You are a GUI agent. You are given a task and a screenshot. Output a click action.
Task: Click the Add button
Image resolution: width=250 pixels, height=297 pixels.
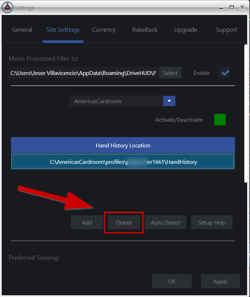(x=87, y=222)
